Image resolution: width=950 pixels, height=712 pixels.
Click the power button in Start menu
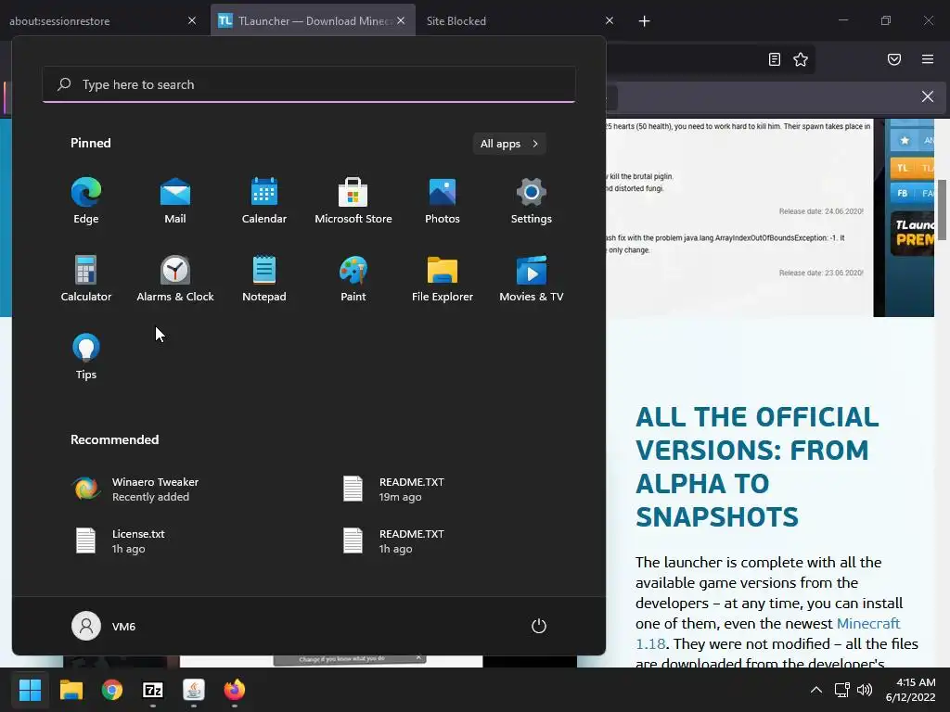point(539,626)
